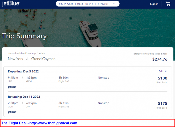This screenshot has width=175, height=127.
Task: Open the shopping cart icon
Action: point(168,4)
